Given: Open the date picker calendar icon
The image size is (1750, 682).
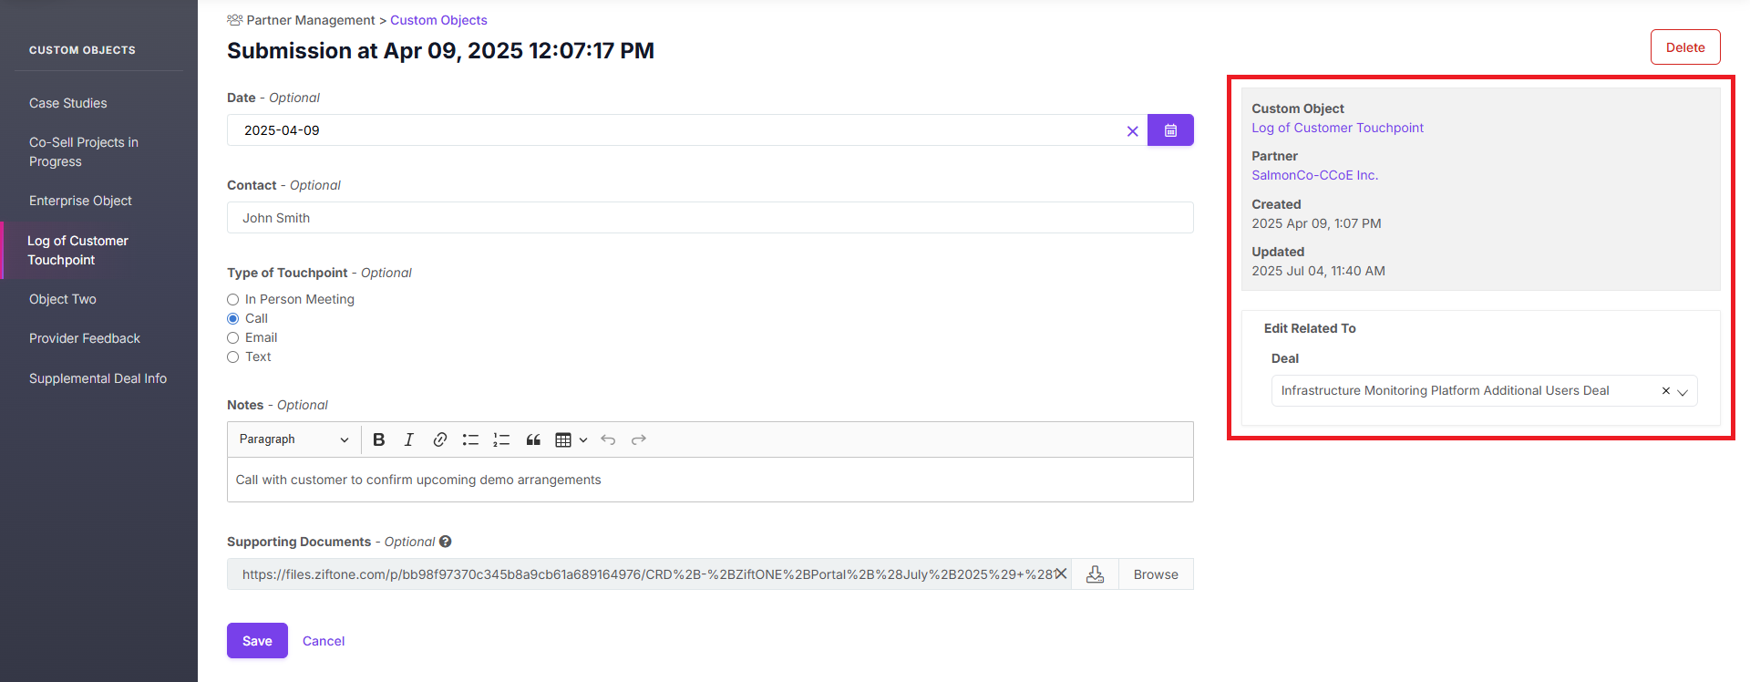Looking at the screenshot, I should pyautogui.click(x=1170, y=130).
